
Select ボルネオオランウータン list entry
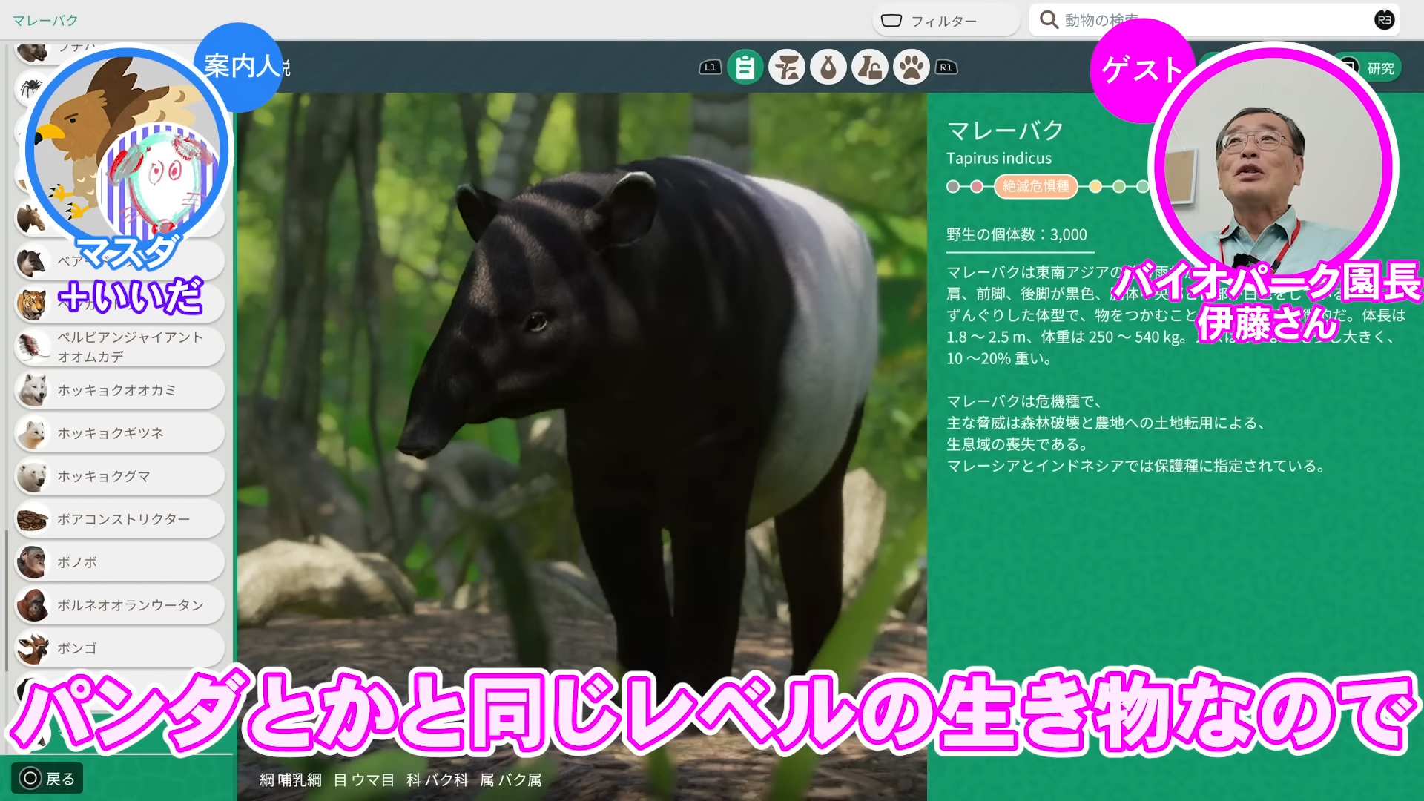point(119,605)
